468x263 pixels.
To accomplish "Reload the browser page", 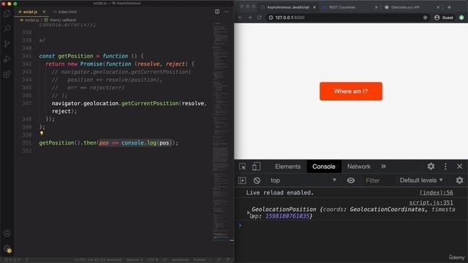I will [260, 18].
